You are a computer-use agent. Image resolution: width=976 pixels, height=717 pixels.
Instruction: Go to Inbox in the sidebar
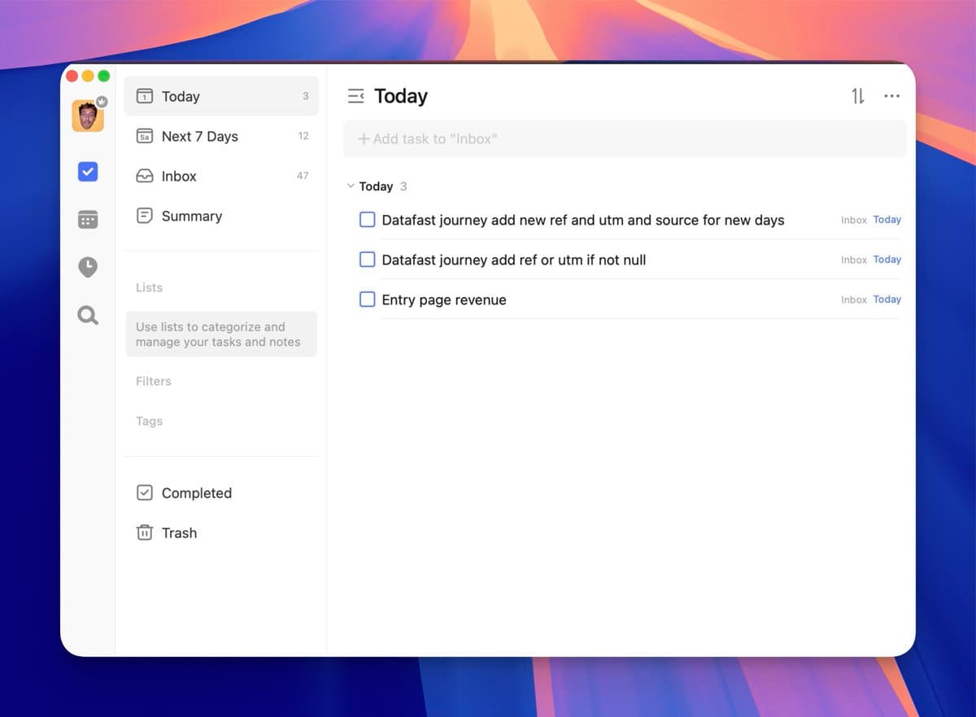221,176
